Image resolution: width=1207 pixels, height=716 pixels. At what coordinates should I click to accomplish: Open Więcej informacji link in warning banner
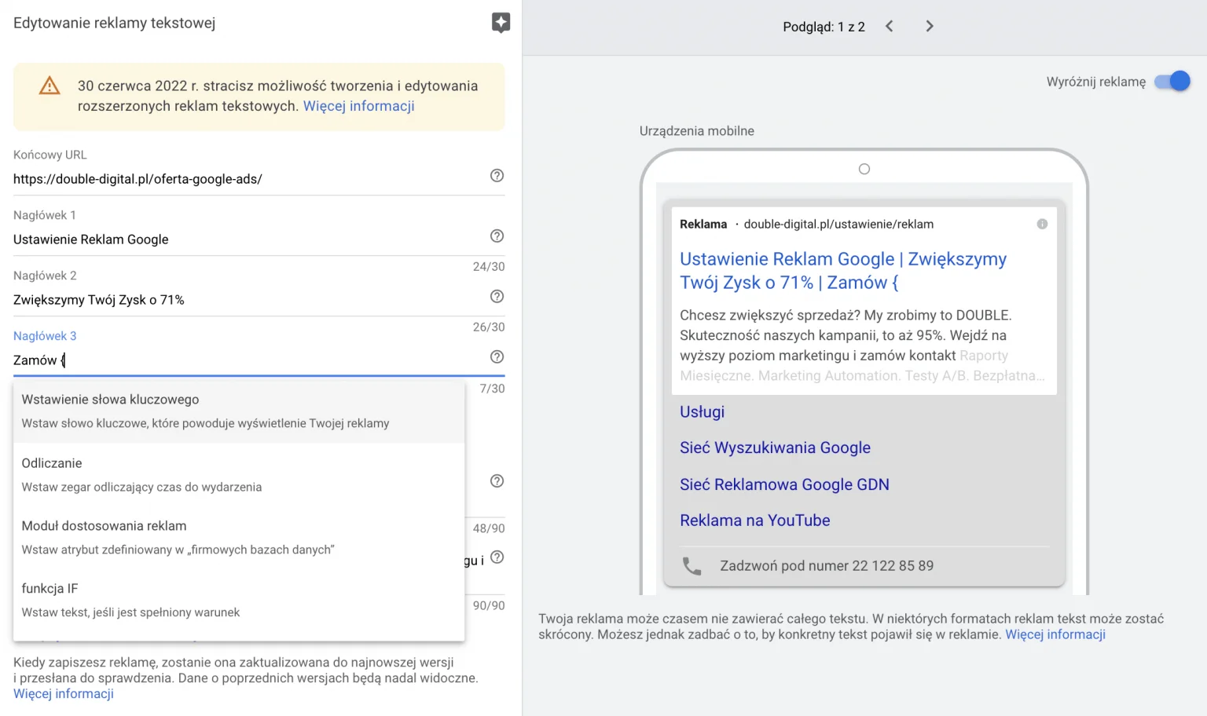(x=358, y=106)
